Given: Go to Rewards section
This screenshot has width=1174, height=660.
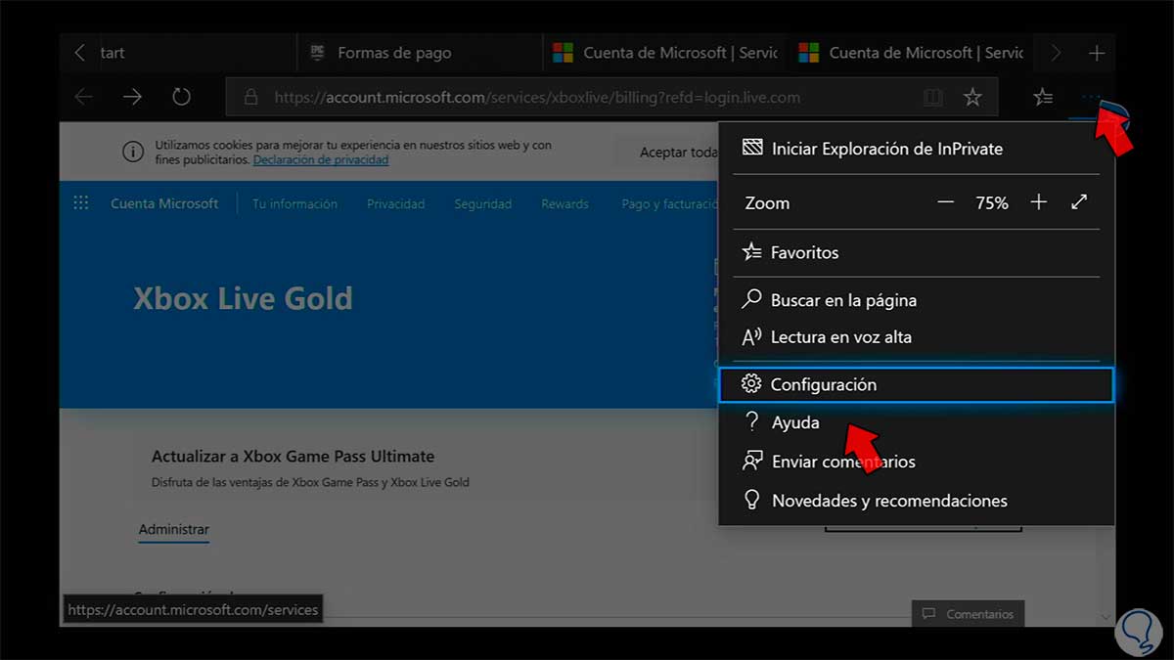Looking at the screenshot, I should tap(564, 203).
